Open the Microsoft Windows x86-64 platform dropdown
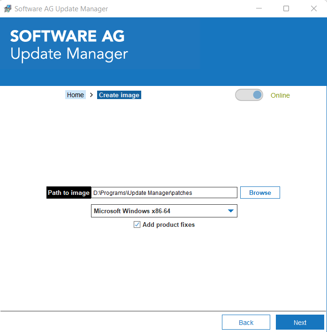This screenshot has height=332, width=327. click(164, 211)
